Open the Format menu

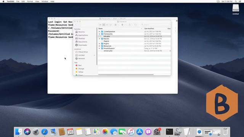(30, 2)
